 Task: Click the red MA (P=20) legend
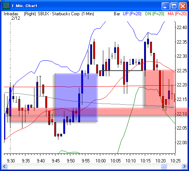coord(177,14)
